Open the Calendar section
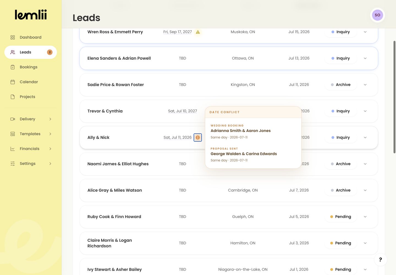Viewport: 396px width, 275px height. [31, 82]
